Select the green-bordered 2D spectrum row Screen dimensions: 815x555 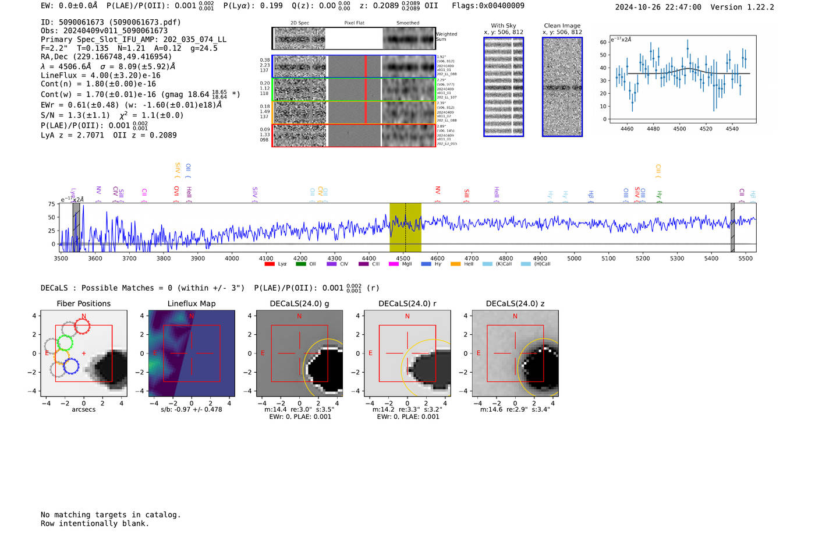[x=354, y=90]
